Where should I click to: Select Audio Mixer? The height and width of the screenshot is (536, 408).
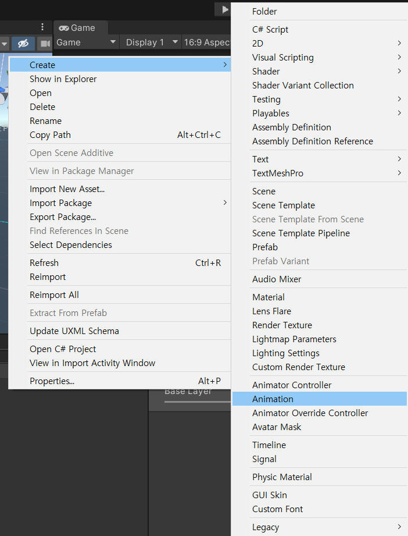coord(320,279)
